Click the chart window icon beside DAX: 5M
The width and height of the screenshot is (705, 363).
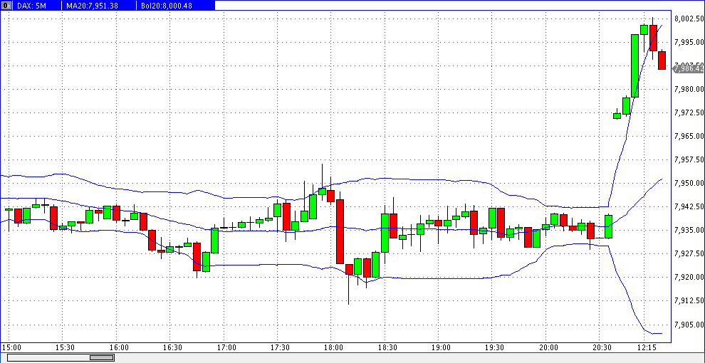(5, 6)
